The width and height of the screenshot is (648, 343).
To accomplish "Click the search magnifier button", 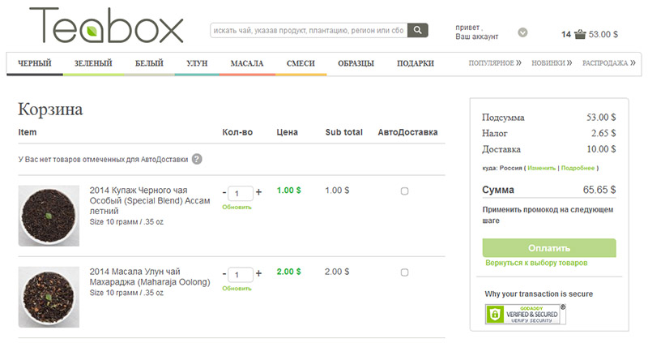I will click(x=418, y=30).
